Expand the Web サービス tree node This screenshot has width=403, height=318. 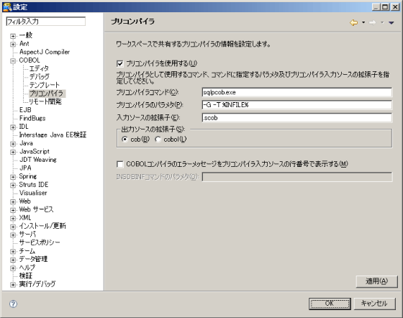[13, 210]
